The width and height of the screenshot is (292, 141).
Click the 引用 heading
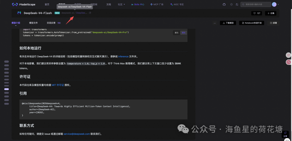click(x=23, y=93)
